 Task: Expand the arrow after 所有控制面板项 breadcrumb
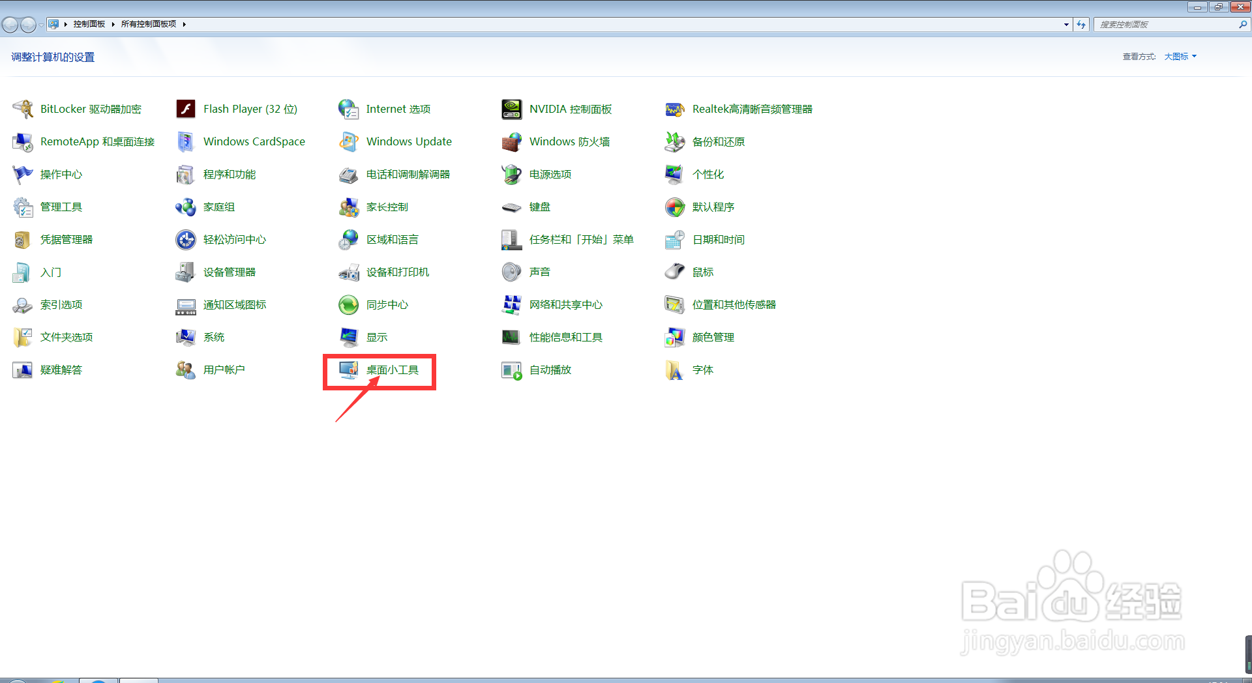(185, 24)
